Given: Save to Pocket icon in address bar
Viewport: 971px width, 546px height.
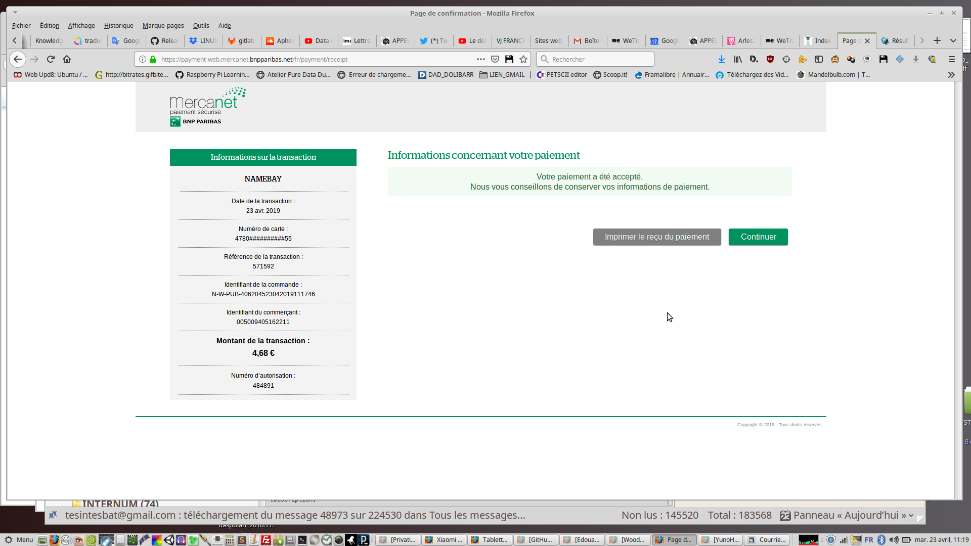Looking at the screenshot, I should tap(495, 59).
